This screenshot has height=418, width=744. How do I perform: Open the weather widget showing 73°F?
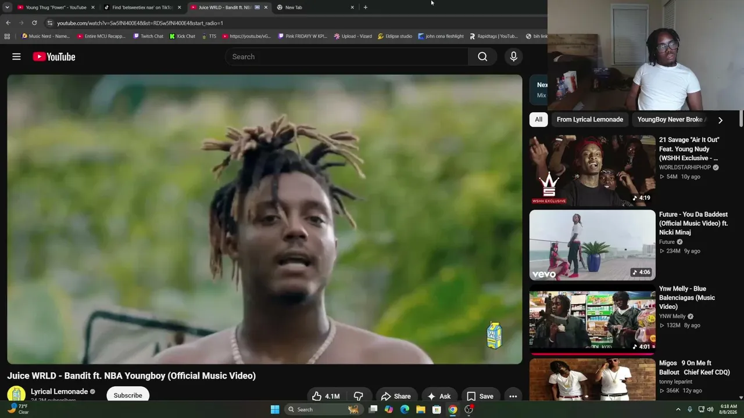(x=16, y=409)
